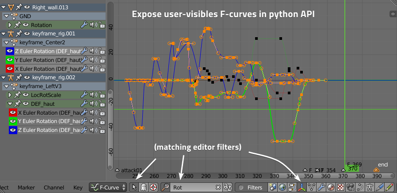This screenshot has height=193, width=397.
Task: Select the end timeline marker
Action: (376, 170)
